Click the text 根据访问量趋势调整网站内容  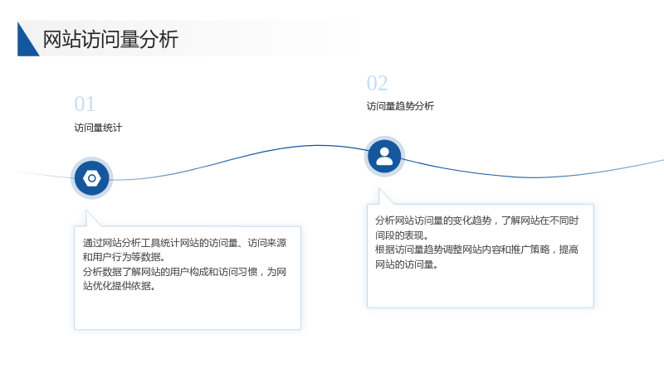[x=438, y=250]
